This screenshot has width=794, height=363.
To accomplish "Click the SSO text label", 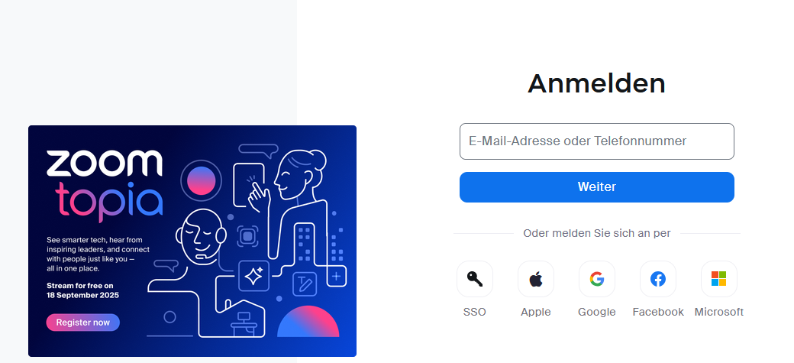I will point(474,313).
